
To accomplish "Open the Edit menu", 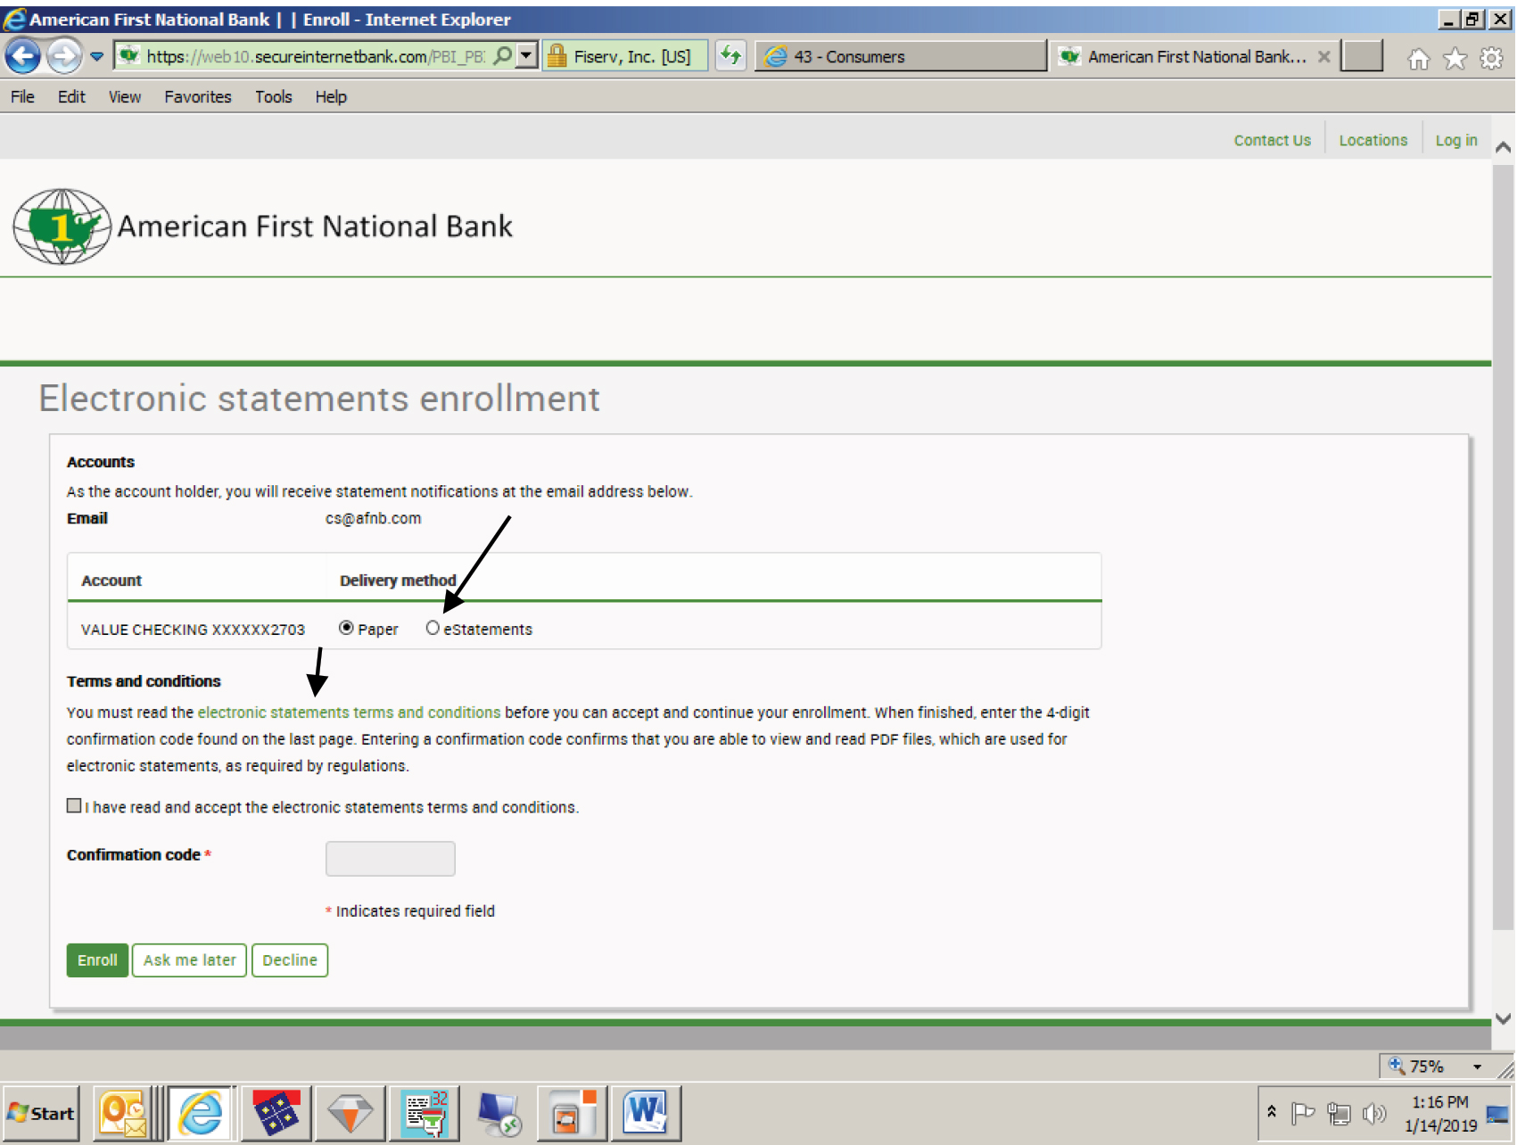I will (x=71, y=96).
